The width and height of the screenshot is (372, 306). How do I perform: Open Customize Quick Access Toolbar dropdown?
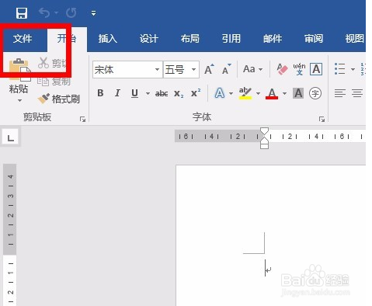point(93,13)
